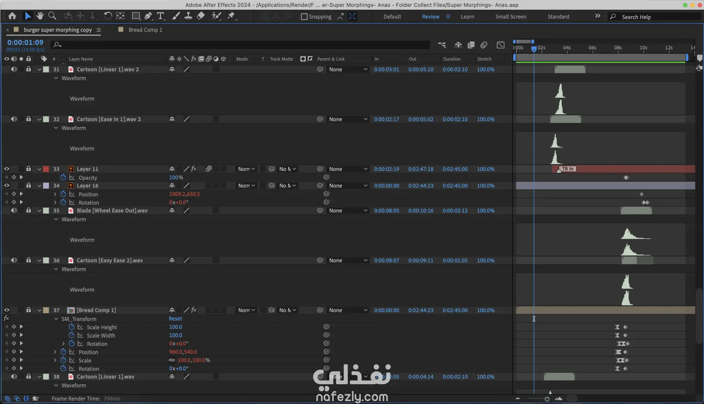Image resolution: width=704 pixels, height=404 pixels.
Task: Switch to the Bread Comp 1 tab
Action: tap(145, 30)
